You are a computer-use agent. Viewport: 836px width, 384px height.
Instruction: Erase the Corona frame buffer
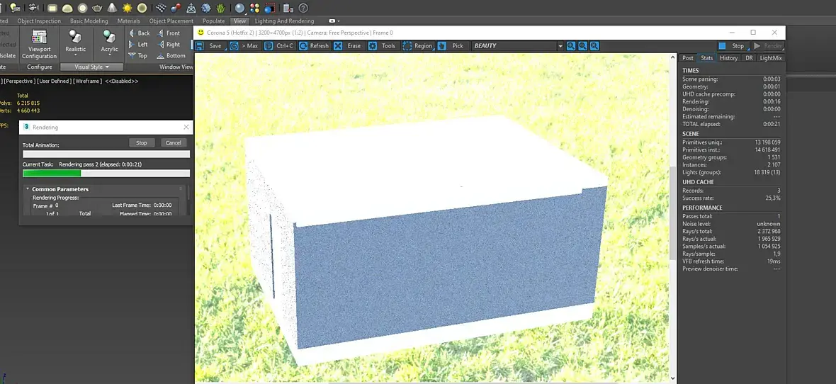(348, 46)
